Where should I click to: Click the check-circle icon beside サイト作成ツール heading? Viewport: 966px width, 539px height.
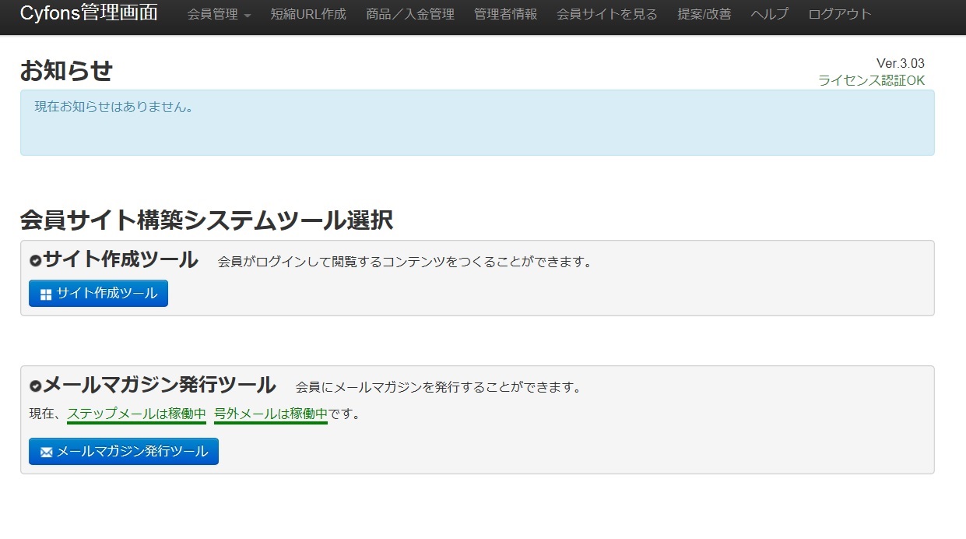pyautogui.click(x=35, y=261)
